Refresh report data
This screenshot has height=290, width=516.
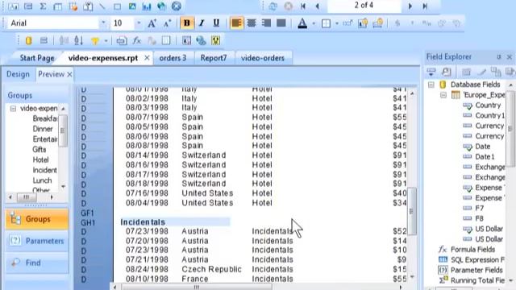coord(273,6)
